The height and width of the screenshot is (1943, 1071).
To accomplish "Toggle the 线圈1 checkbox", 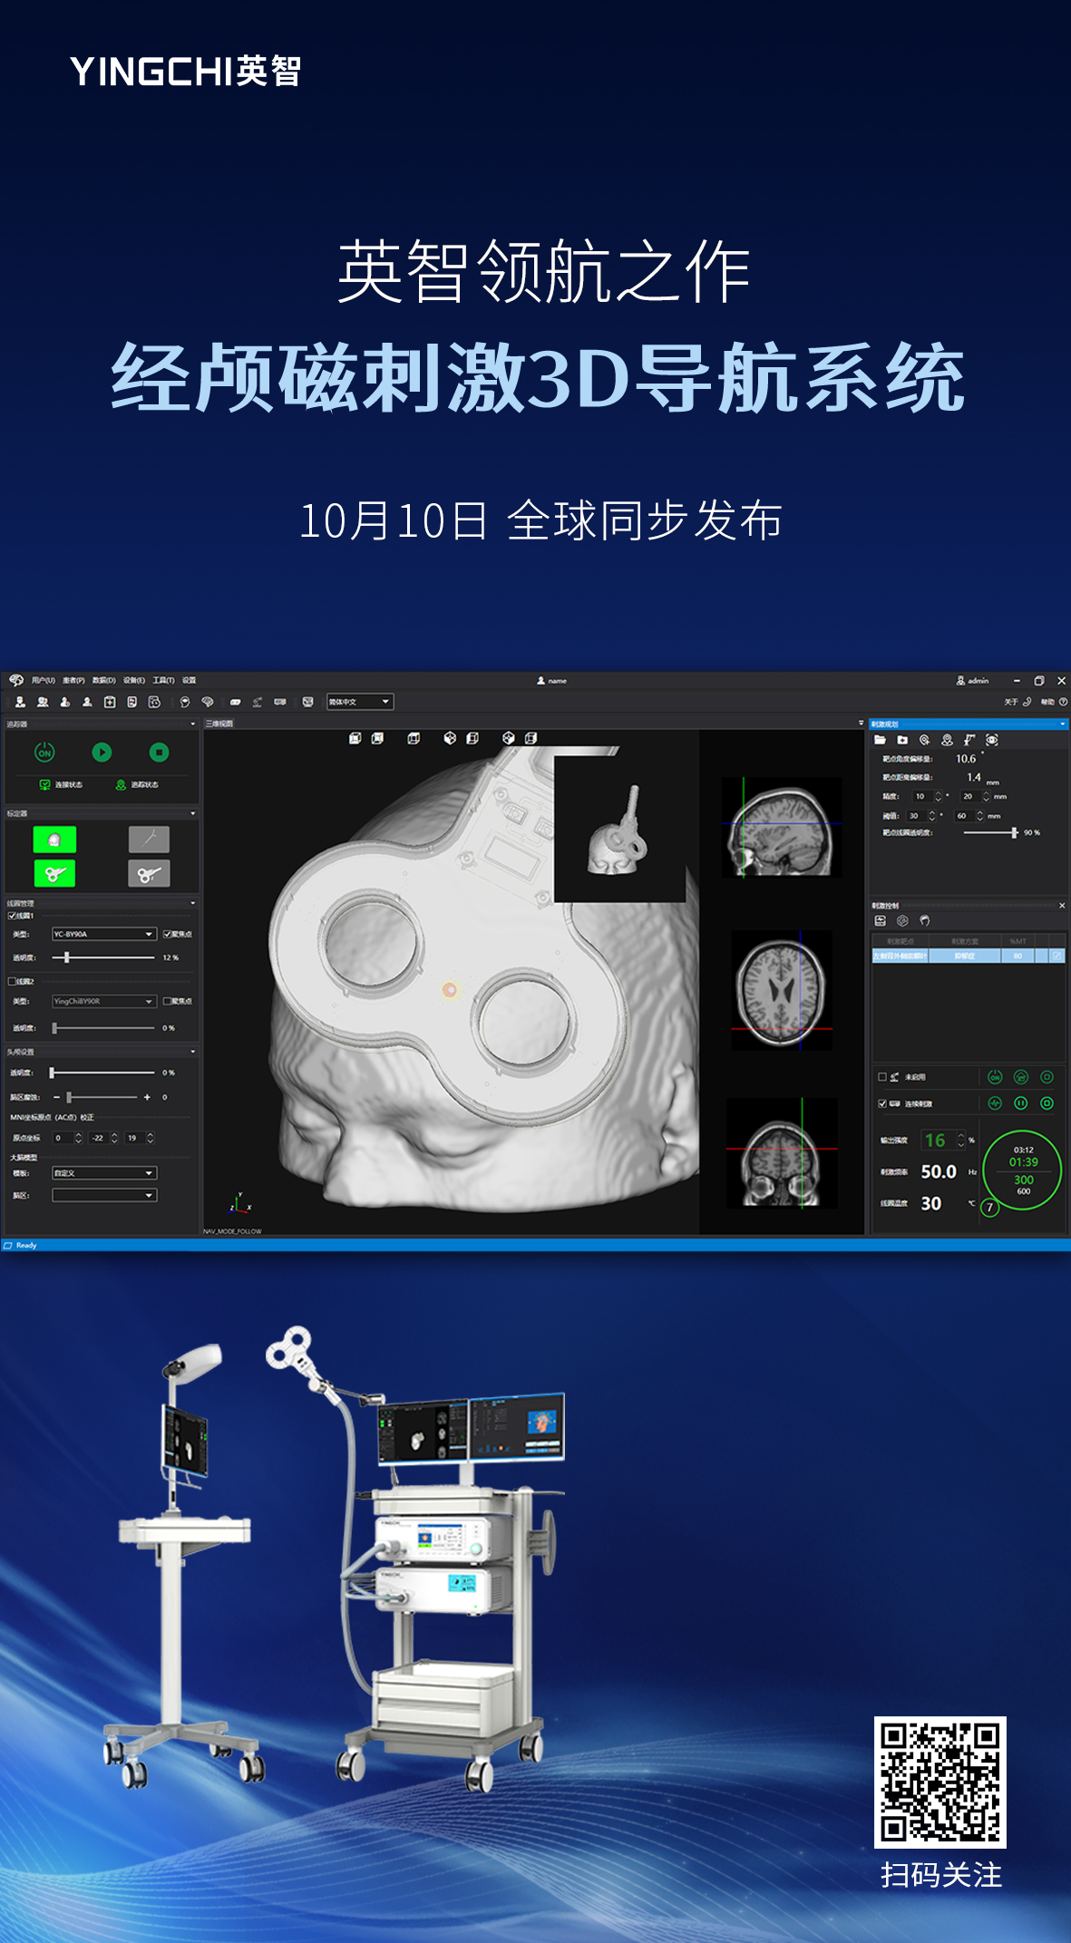I will pyautogui.click(x=13, y=916).
